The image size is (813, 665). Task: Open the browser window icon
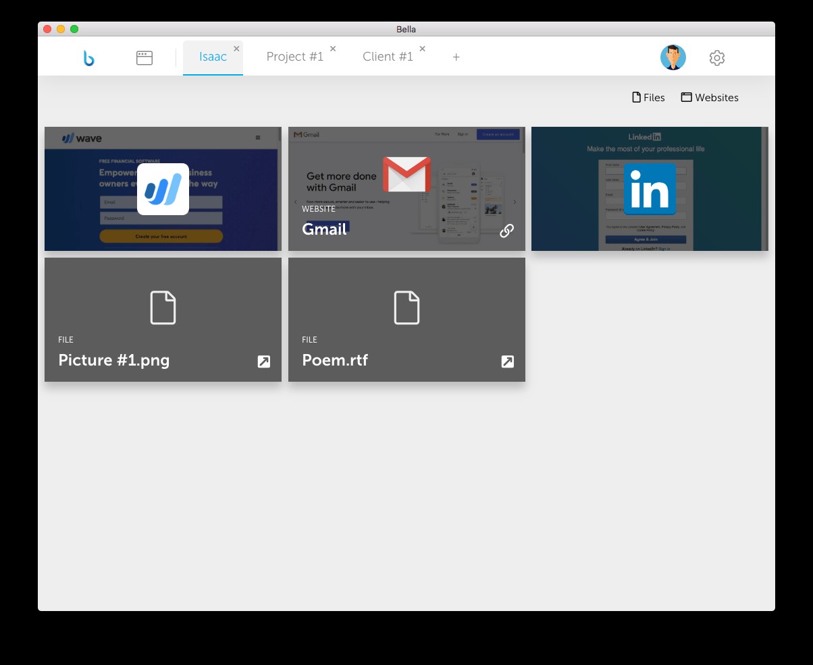tap(145, 58)
